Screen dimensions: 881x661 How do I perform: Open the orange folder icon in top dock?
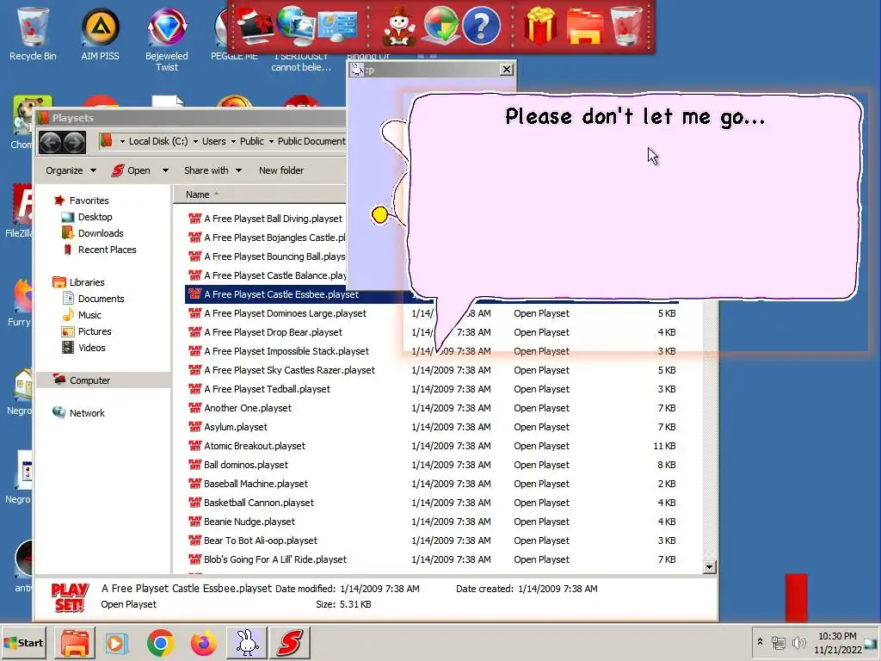pos(584,26)
